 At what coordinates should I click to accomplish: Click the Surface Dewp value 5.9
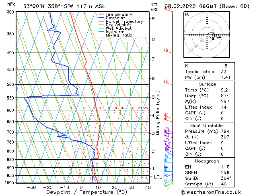click(224, 96)
